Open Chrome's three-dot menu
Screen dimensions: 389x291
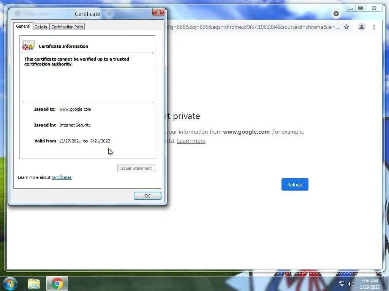pos(374,27)
